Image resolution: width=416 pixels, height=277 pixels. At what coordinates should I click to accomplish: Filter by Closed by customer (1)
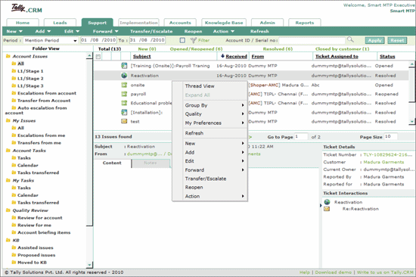[342, 49]
